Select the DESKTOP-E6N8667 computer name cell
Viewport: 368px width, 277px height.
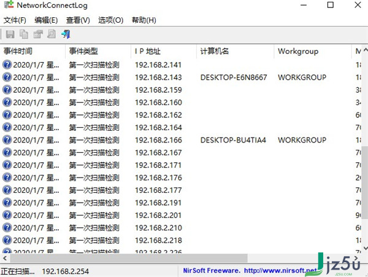234,77
